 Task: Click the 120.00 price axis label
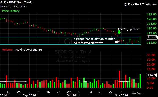(152, 28)
